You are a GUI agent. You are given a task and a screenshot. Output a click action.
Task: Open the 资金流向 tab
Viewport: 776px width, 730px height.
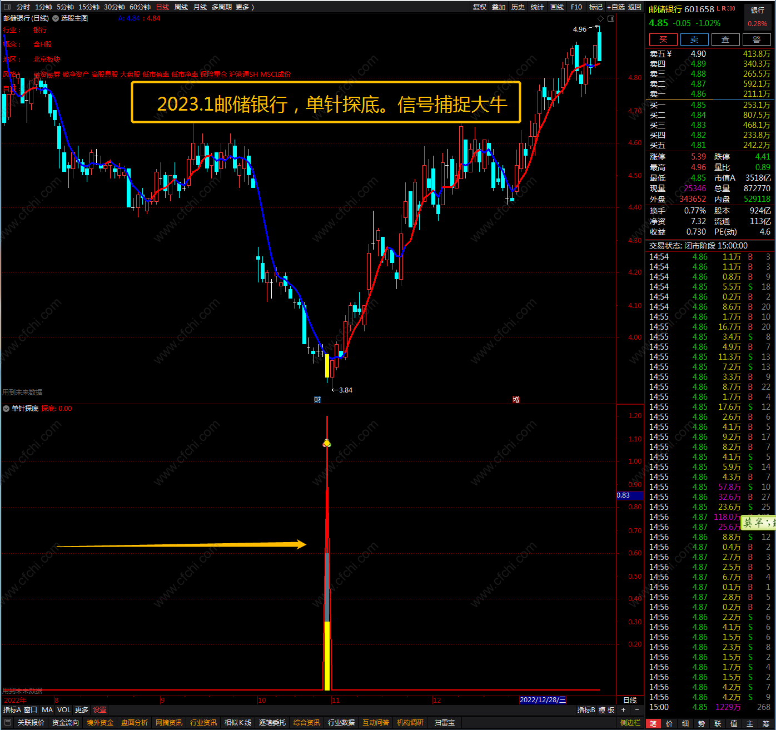click(66, 723)
